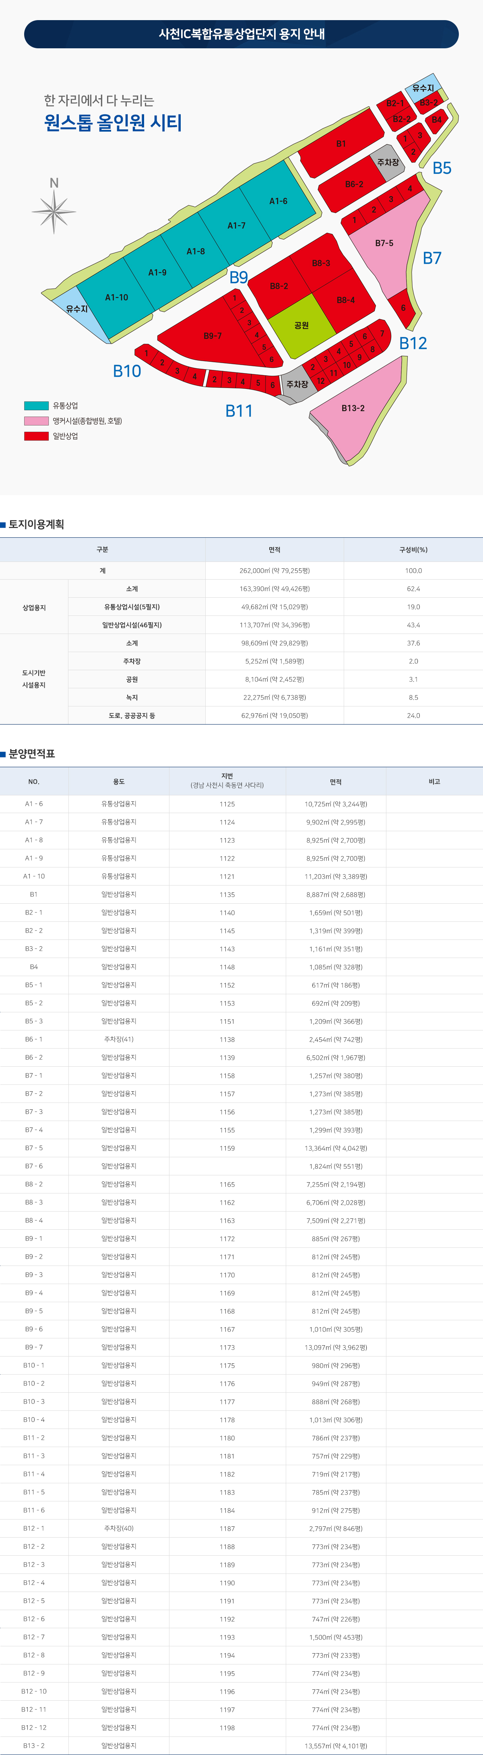Click the blue B11 block label

(x=239, y=411)
